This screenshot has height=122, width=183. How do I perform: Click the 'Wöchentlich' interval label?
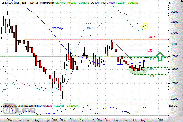pos(47,3)
